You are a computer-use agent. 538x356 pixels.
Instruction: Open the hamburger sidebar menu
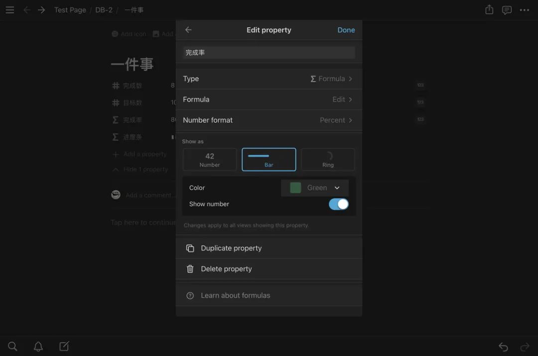pyautogui.click(x=10, y=10)
